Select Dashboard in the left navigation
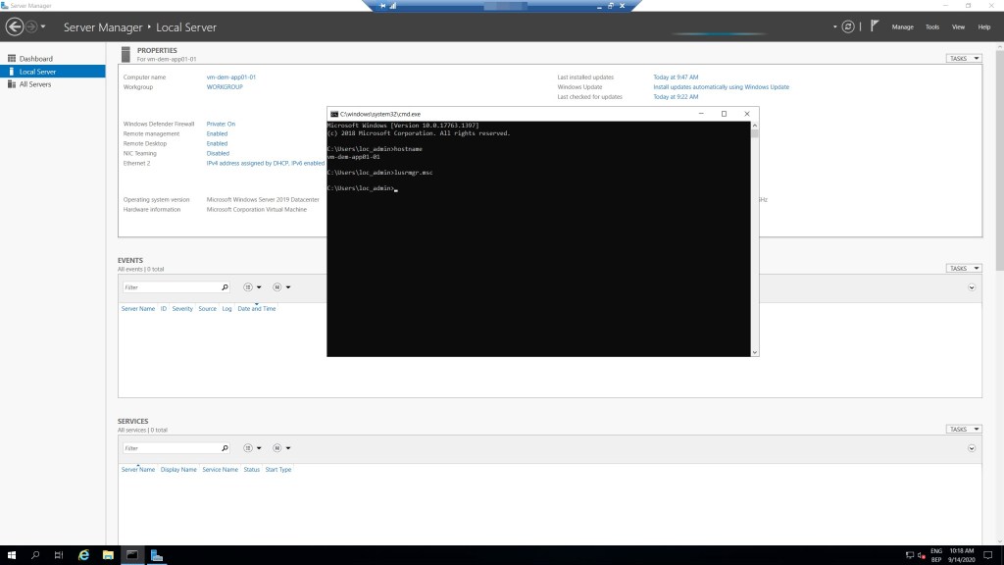1004x565 pixels. pyautogui.click(x=36, y=59)
